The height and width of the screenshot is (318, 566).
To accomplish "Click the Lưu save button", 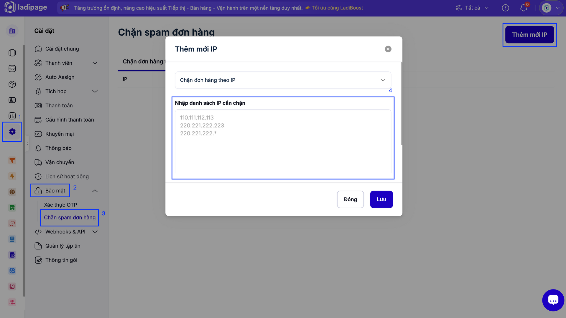I will click(381, 199).
